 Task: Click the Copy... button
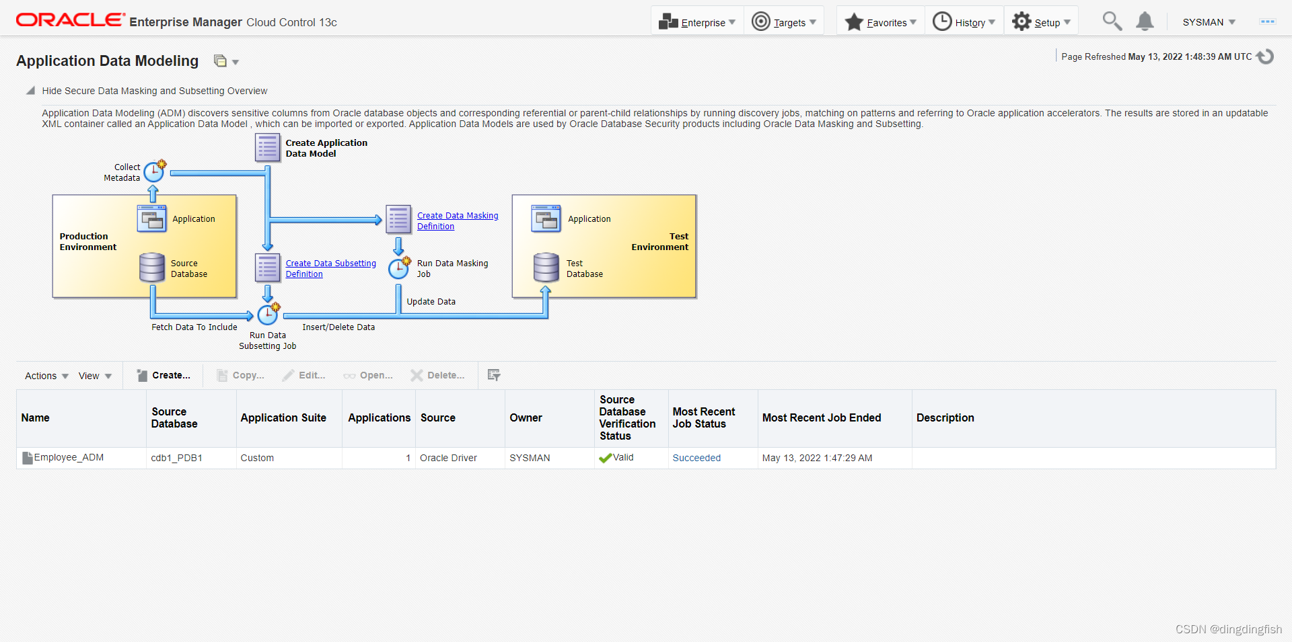[240, 375]
